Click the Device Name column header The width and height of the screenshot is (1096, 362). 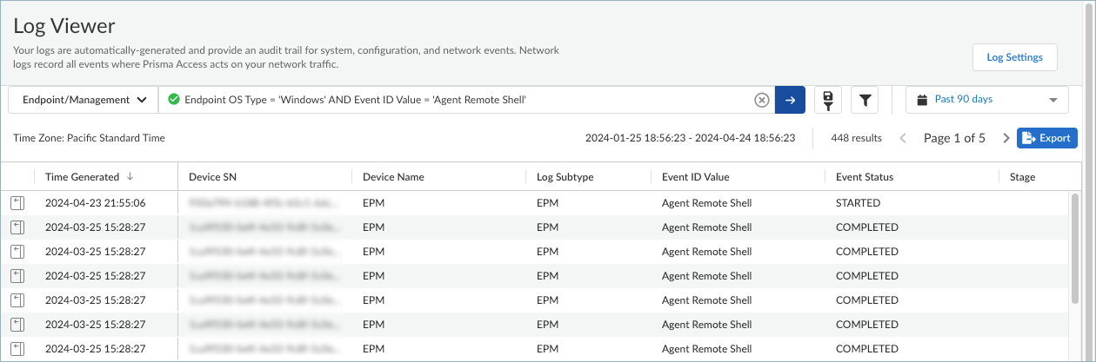pyautogui.click(x=393, y=177)
